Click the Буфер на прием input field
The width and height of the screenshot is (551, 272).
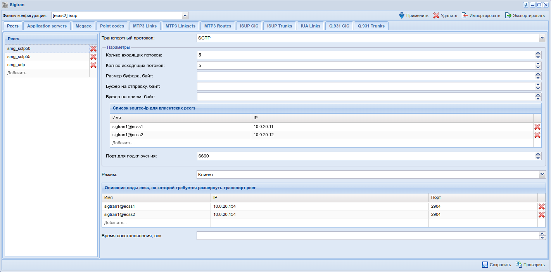(366, 97)
